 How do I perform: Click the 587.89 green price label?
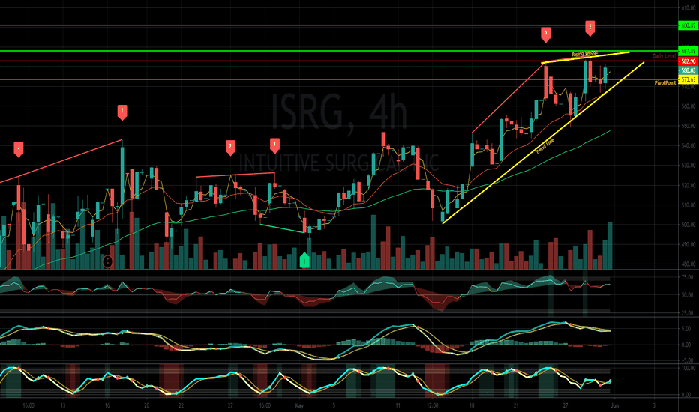(688, 51)
